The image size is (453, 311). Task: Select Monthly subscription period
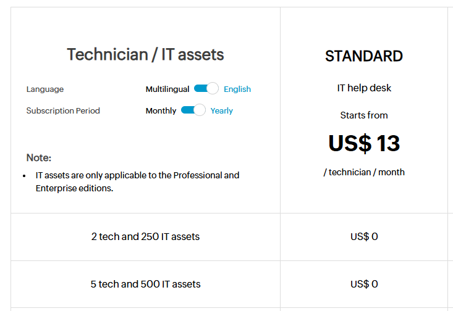coord(161,110)
